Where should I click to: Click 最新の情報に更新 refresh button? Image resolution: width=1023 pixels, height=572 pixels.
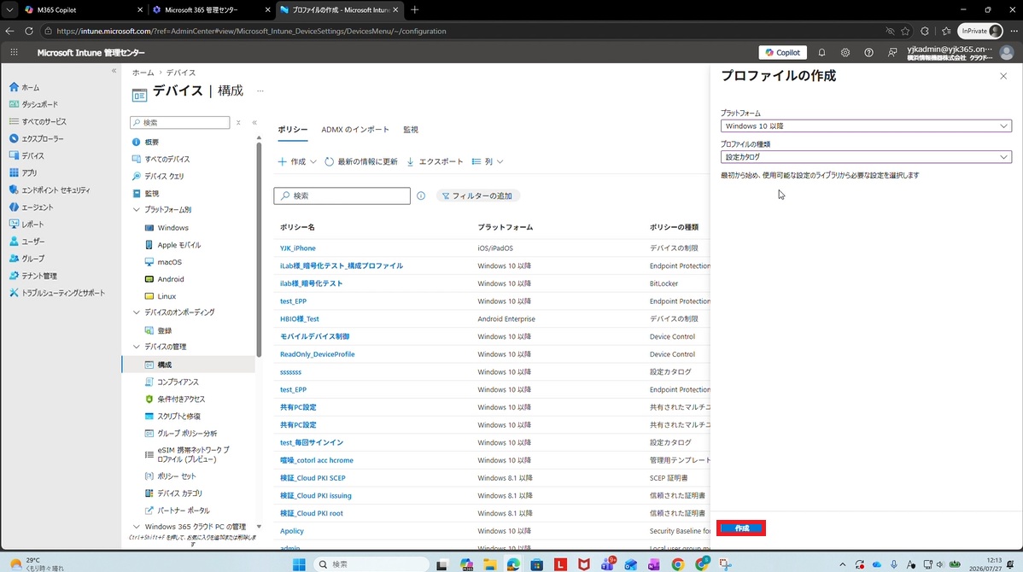[x=361, y=161]
